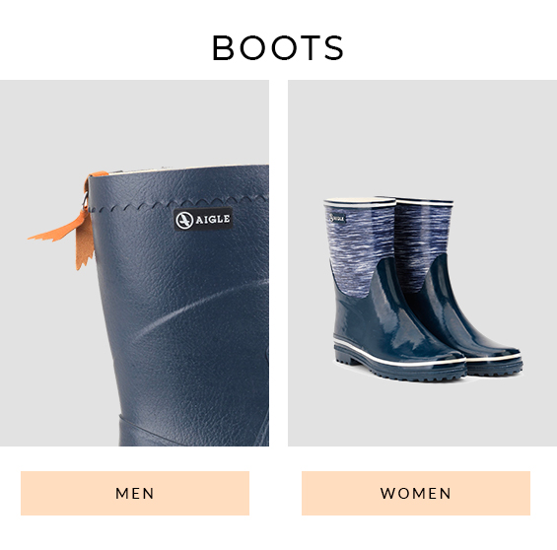557x550 pixels.
Task: Open the men's navy boot close-up image
Action: [x=134, y=263]
